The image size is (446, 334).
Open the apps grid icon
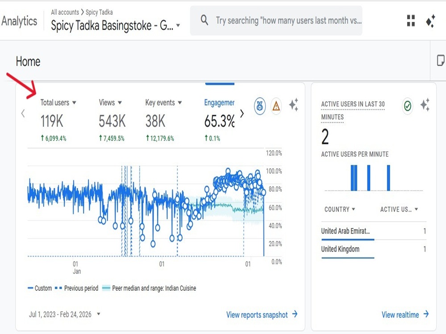(411, 21)
